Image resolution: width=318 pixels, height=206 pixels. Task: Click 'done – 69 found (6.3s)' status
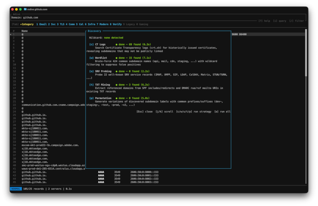(135, 44)
